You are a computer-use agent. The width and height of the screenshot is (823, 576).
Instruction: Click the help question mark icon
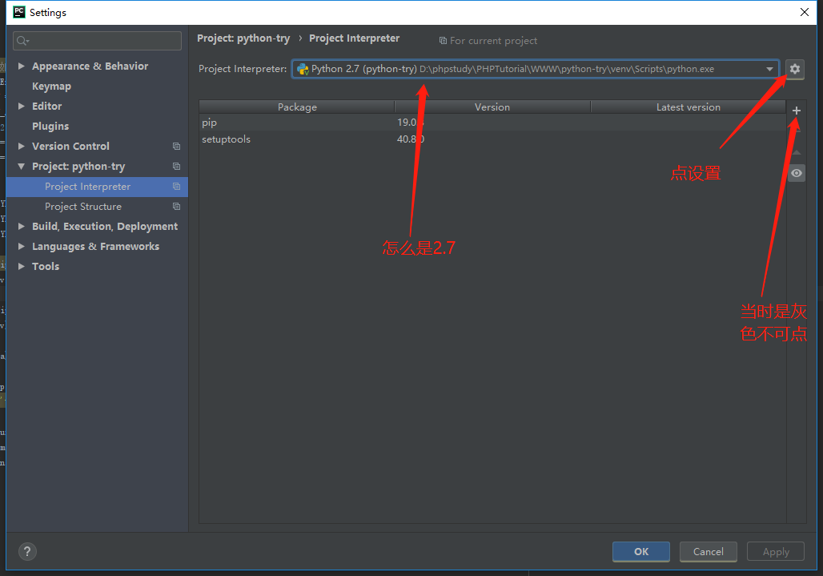pos(27,551)
